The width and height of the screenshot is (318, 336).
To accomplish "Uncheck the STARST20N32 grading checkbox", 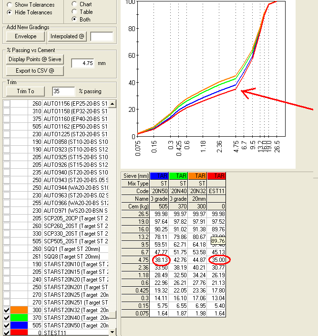I will tap(7, 310).
